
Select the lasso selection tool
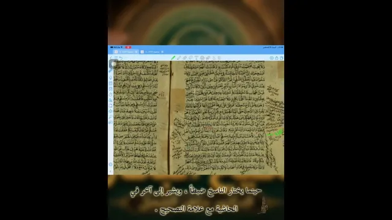[190, 58]
